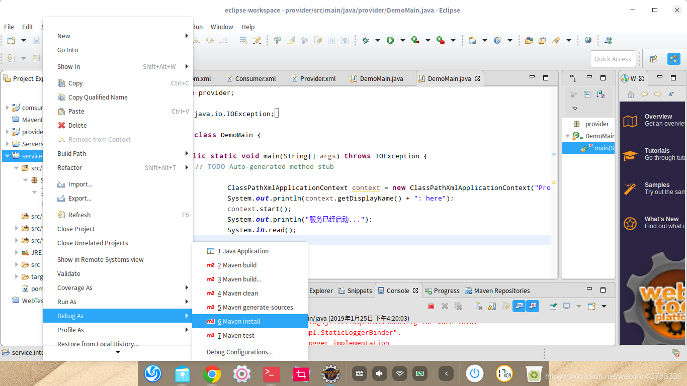
Task: Open the Console view menu dropdown arrow
Action: 604,306
